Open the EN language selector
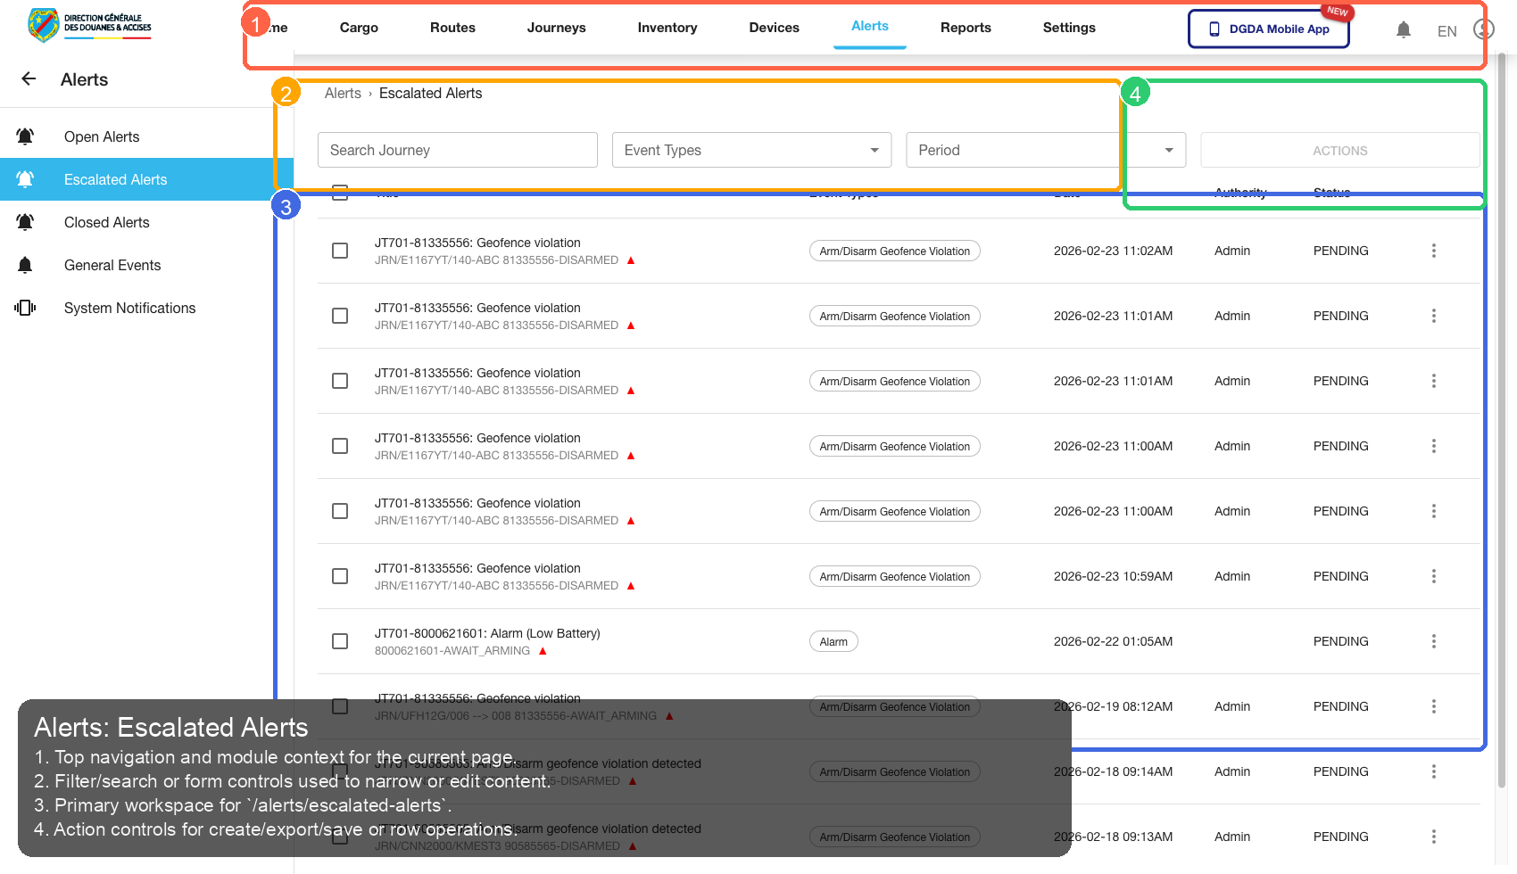The width and height of the screenshot is (1517, 874). click(x=1447, y=30)
